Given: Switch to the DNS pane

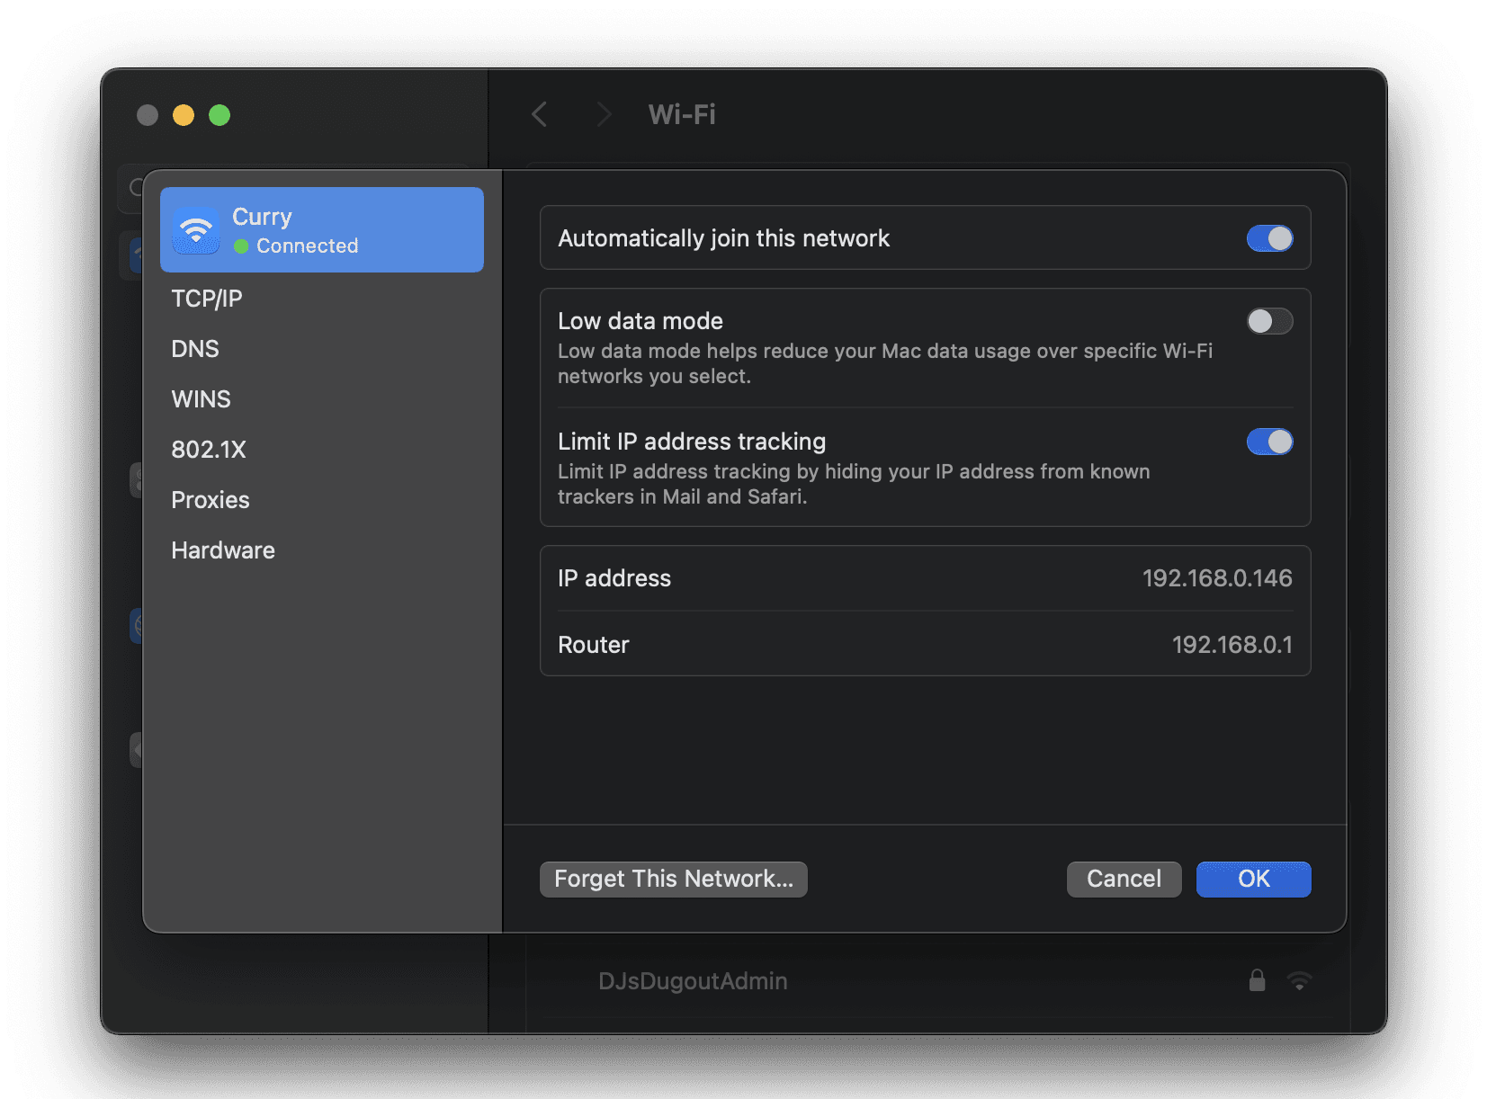Looking at the screenshot, I should [195, 348].
